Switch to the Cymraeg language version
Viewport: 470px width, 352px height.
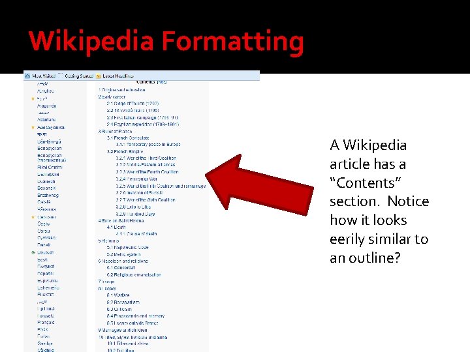point(46,238)
